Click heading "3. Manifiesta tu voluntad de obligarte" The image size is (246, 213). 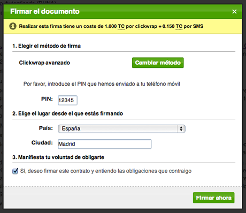tap(58, 157)
